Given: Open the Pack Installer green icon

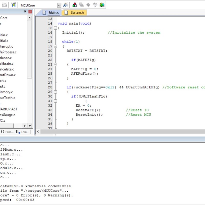Looking at the screenshot, I should 102,5.
